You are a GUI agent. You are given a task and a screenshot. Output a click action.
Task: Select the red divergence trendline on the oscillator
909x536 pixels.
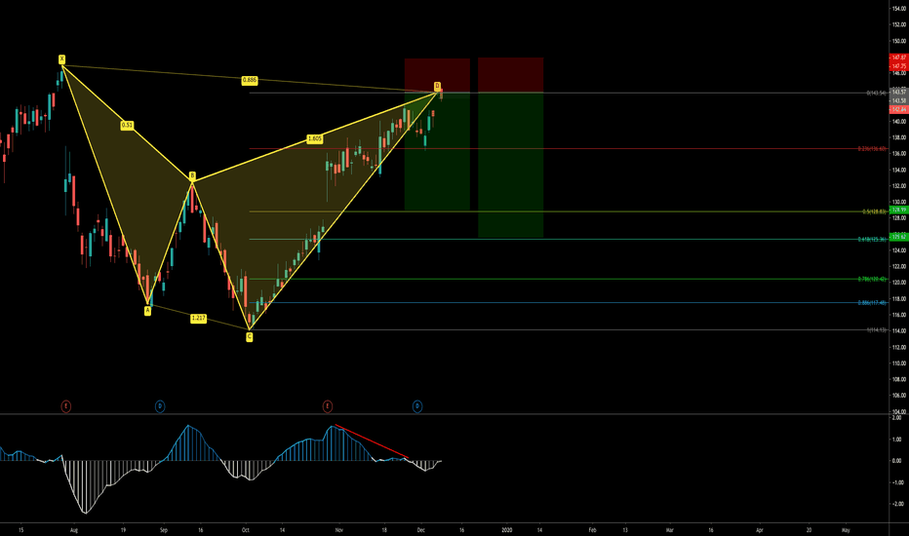pyautogui.click(x=372, y=441)
